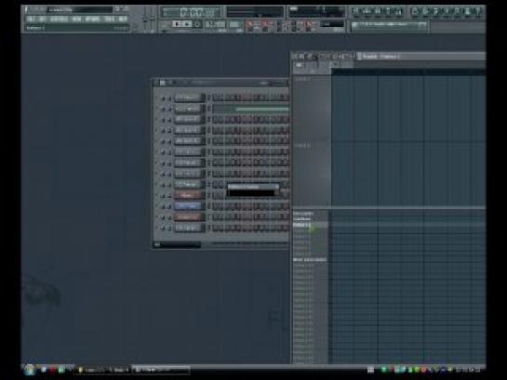Viewport: 507px width, 380px height.
Task: Open the HELP menu in the menu bar
Action: tap(123, 20)
